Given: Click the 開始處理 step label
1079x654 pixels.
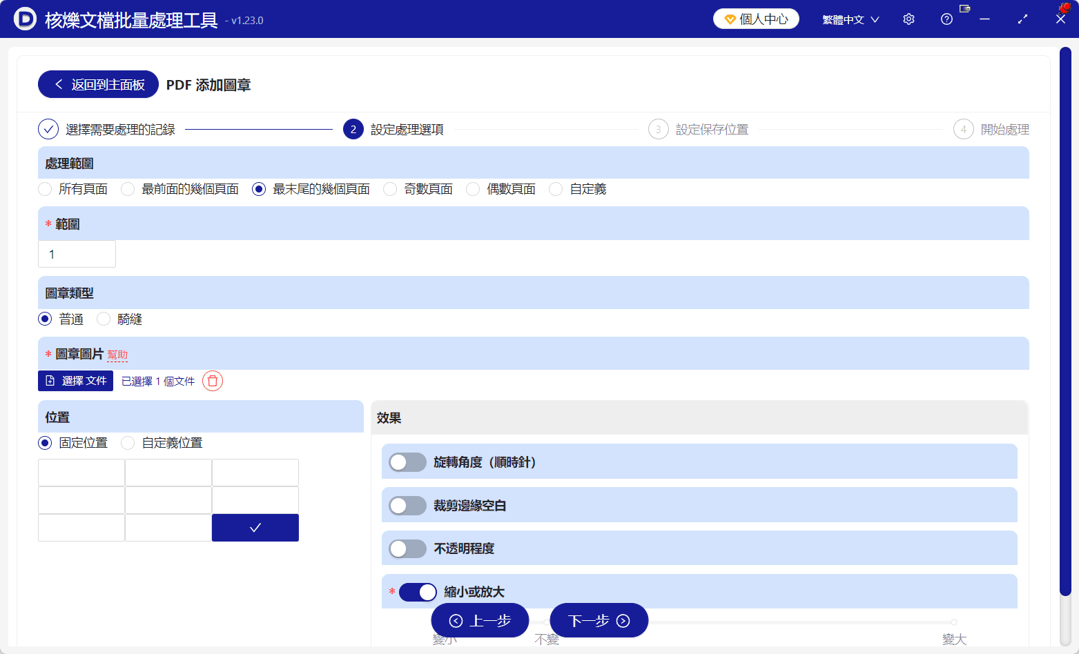Looking at the screenshot, I should tap(1005, 130).
